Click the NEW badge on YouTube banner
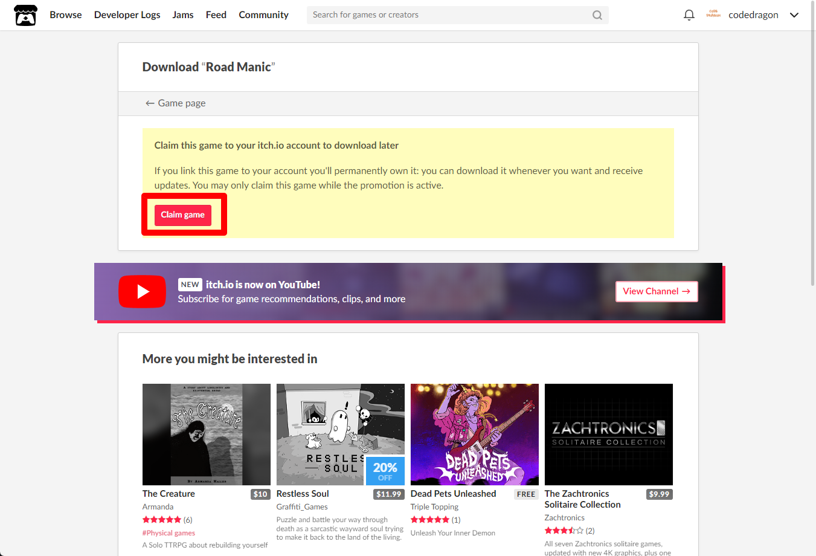816x556 pixels. [x=190, y=285]
